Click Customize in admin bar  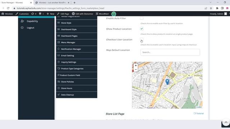pos(22,14)
